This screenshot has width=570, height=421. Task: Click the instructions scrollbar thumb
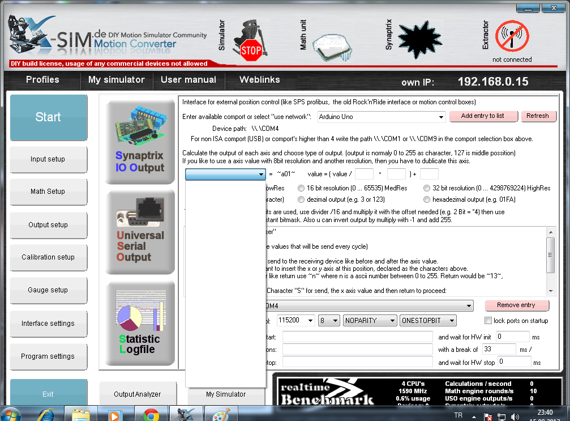(x=550, y=255)
